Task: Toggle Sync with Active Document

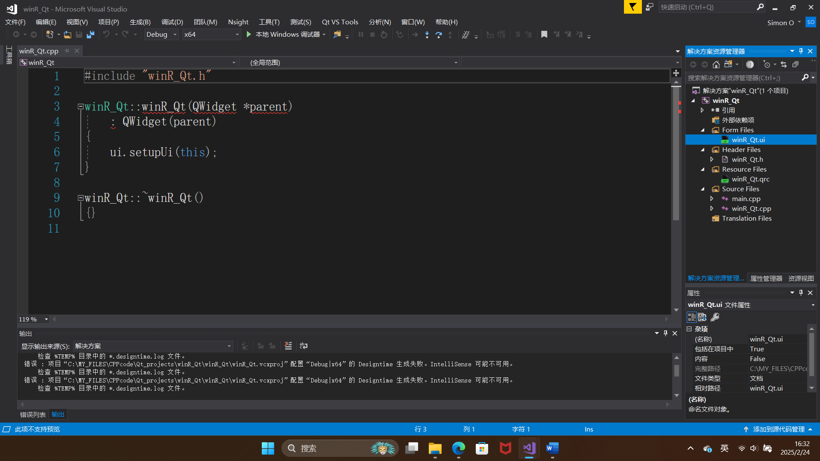Action: [784, 64]
